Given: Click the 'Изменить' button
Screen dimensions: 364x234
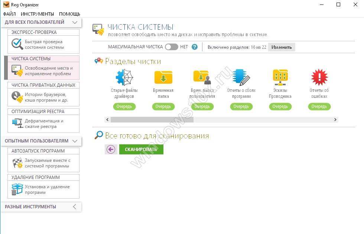Looking at the screenshot, I should [x=282, y=47].
